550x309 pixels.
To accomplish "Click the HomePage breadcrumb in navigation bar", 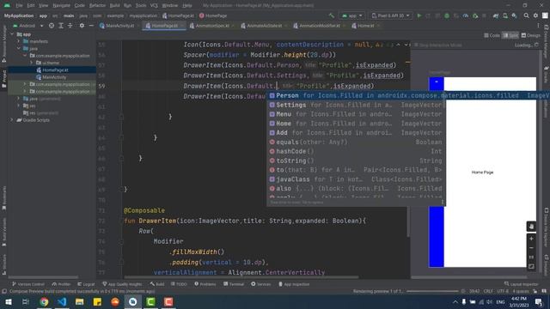I will click(213, 15).
